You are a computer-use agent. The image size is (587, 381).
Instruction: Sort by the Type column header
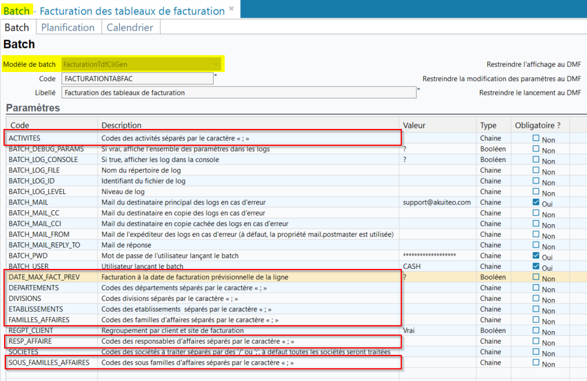pos(494,125)
